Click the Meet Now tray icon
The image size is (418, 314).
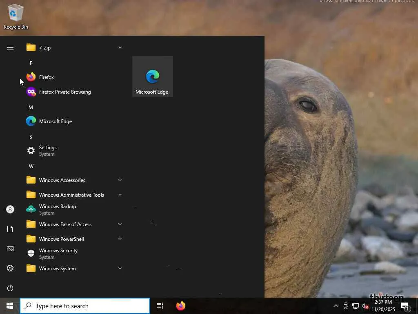[x=346, y=306]
